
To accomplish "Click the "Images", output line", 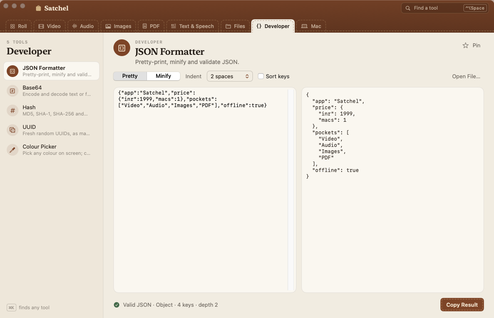I will [332, 151].
